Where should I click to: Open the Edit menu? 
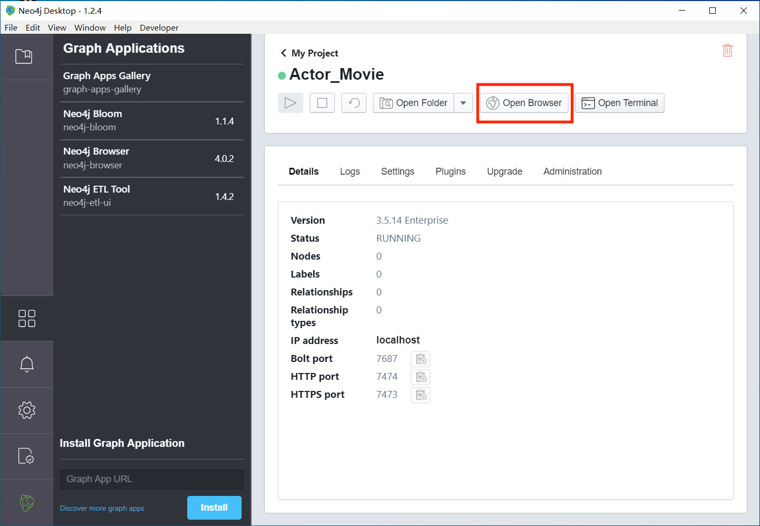click(x=33, y=27)
